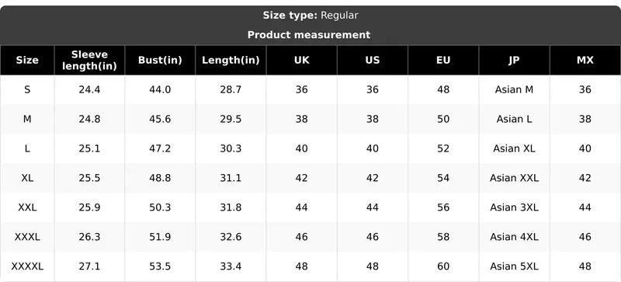Screen dimensions: 621x282
Task: Select the Size type: Regular label
Action: point(310,16)
